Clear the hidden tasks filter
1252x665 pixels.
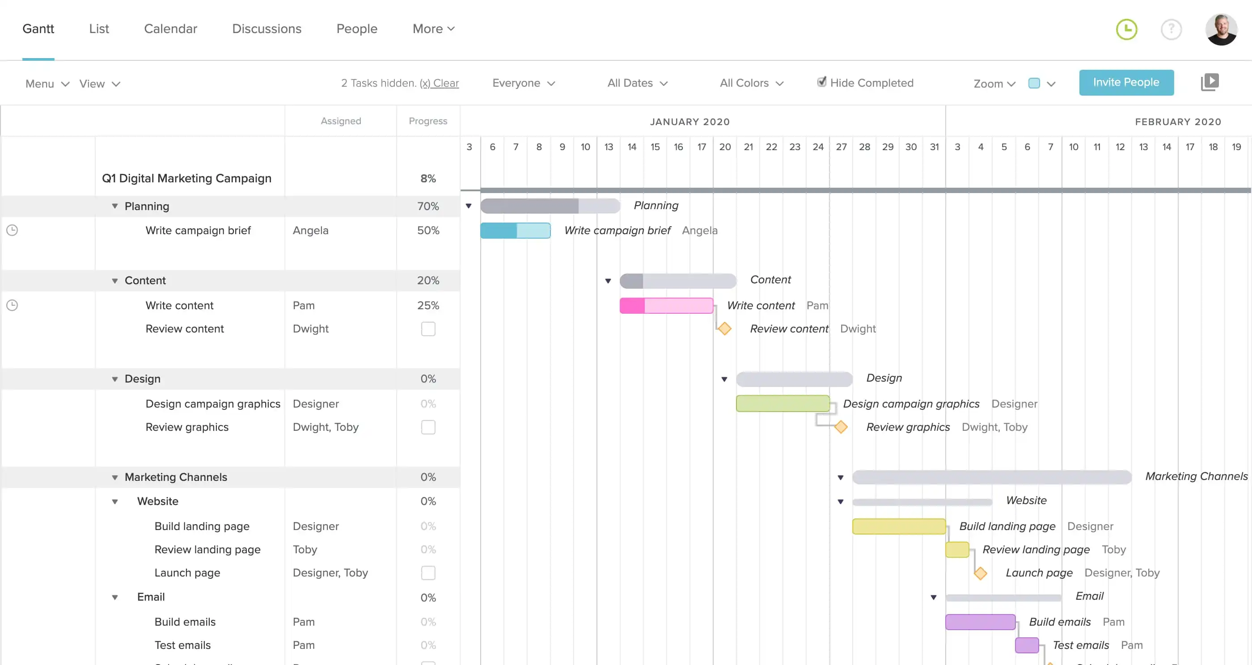[x=440, y=83]
